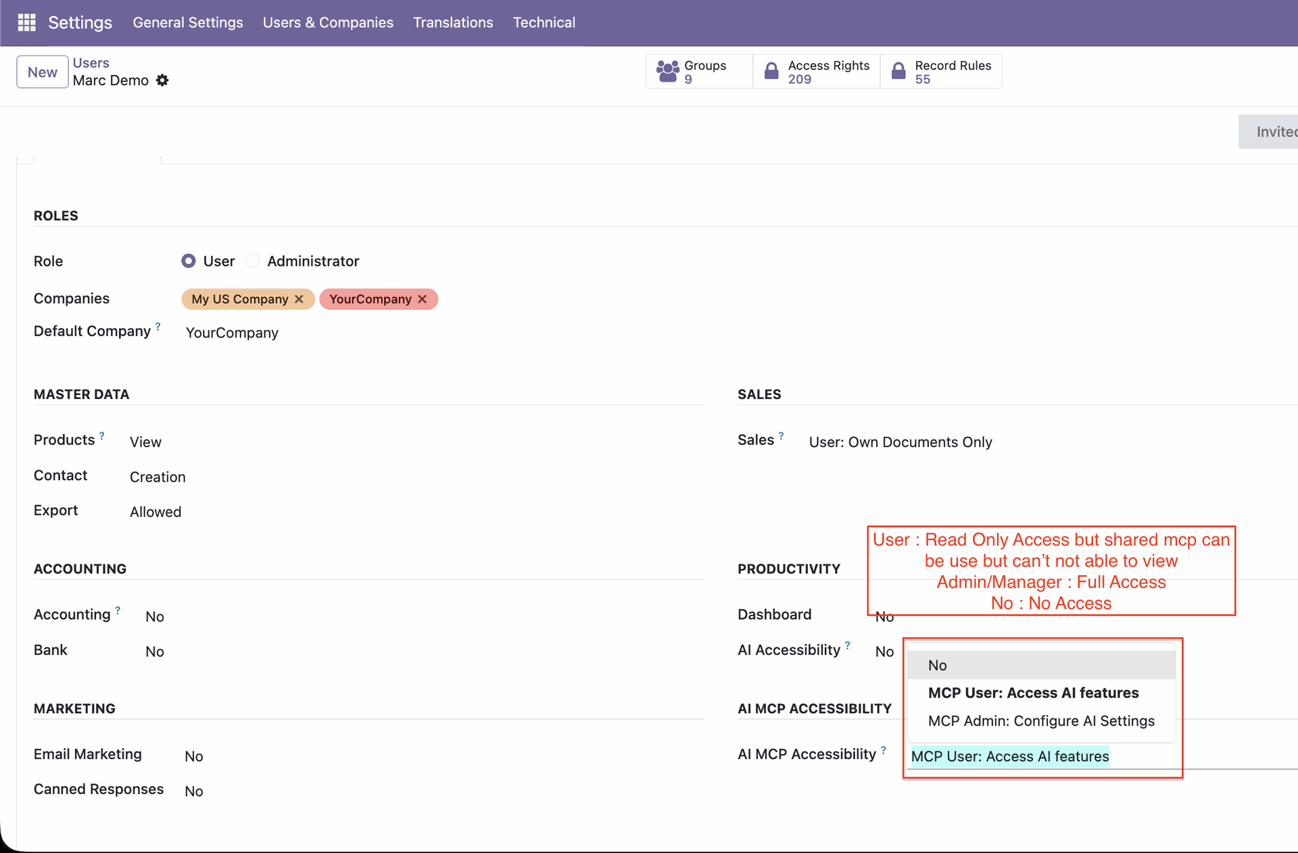Screen dimensions: 1298x853
Task: Click the Invited status button
Action: click(x=1269, y=132)
